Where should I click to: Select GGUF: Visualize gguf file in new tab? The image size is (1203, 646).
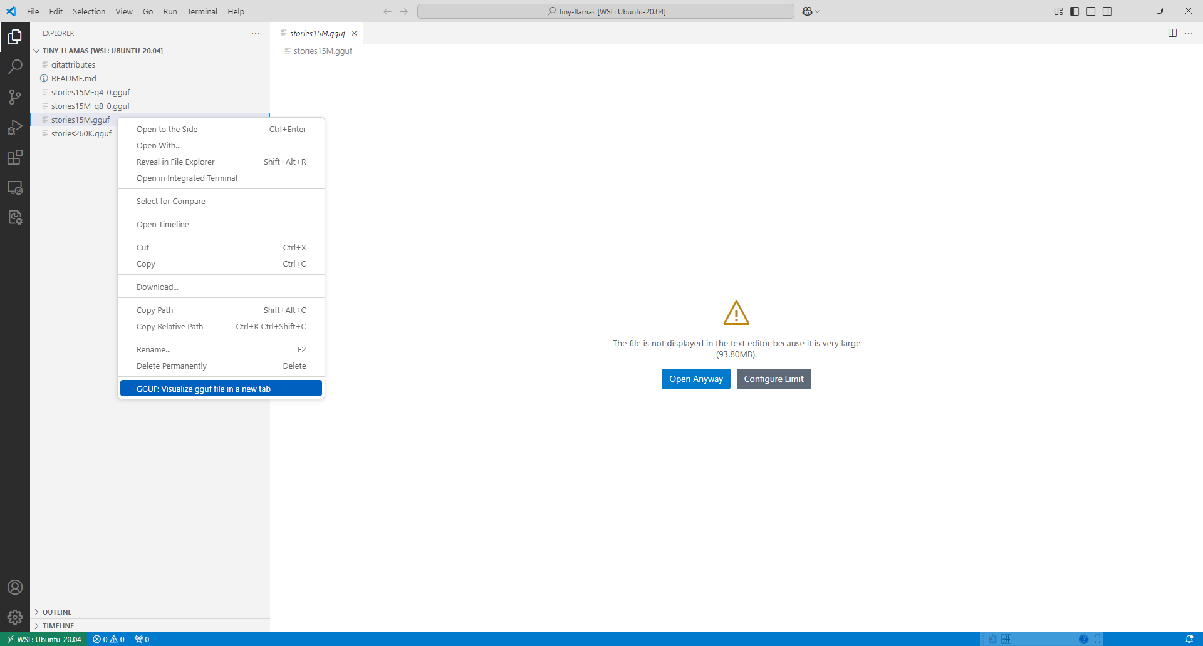pyautogui.click(x=221, y=389)
